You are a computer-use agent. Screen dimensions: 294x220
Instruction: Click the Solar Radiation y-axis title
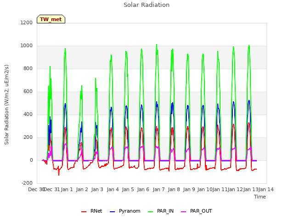[x=6, y=105]
